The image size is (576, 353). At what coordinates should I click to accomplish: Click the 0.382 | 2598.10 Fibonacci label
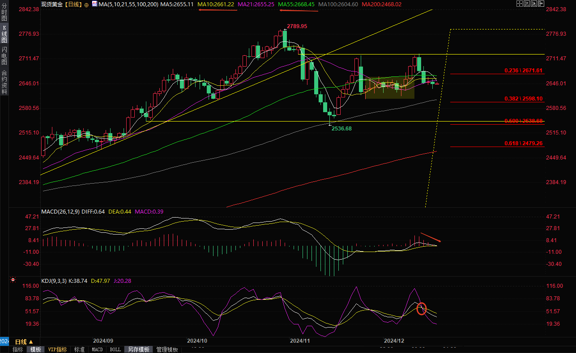(x=523, y=99)
